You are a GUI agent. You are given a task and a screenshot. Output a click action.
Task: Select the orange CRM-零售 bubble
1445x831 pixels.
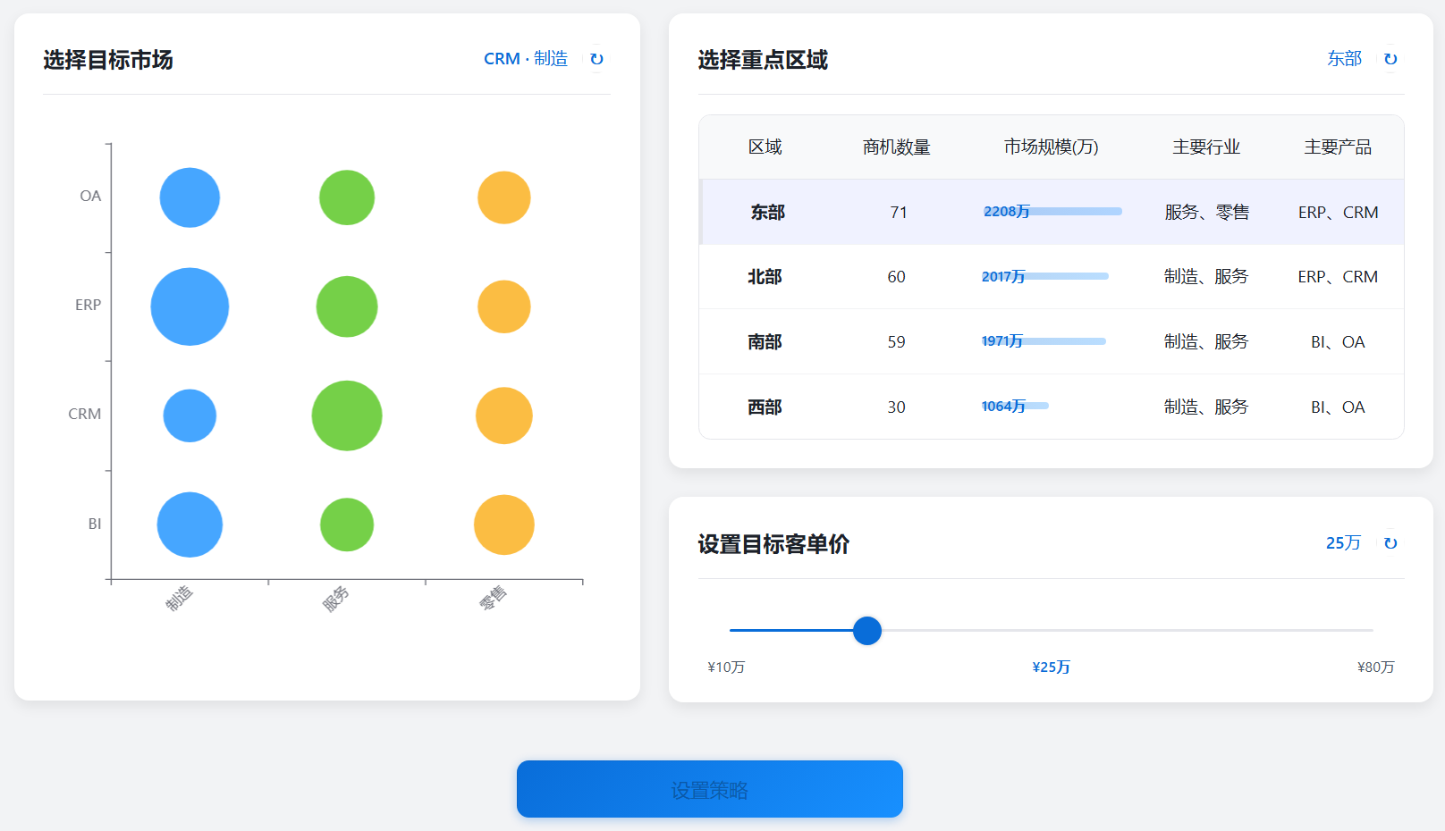pos(503,415)
